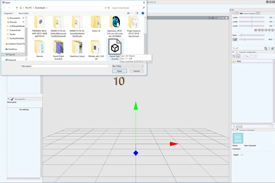
Task: Select the SceneBuilderforDAZStudio folder
Action: click(77, 27)
